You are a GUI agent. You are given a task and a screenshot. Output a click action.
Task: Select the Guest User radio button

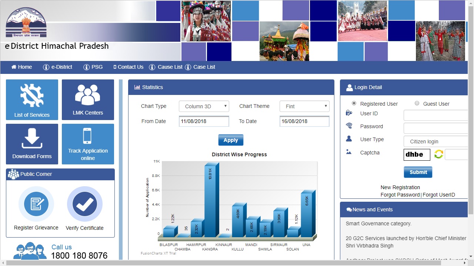[x=417, y=103]
